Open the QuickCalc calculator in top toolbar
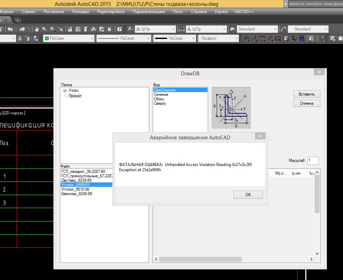This screenshot has height=280, width=343. click(110, 29)
